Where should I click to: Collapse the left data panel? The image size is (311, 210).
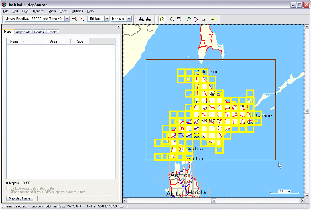coord(118,26)
